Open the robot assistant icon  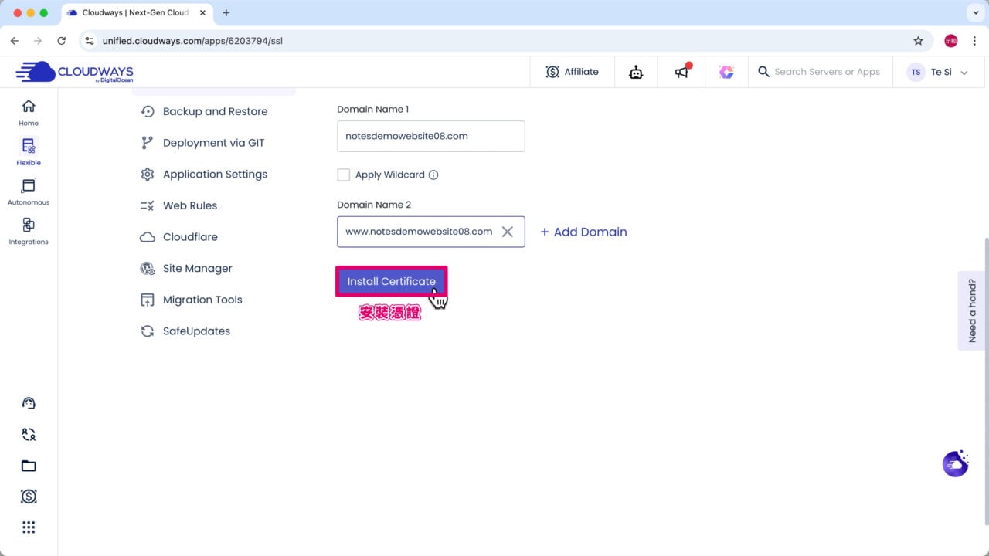(x=635, y=72)
